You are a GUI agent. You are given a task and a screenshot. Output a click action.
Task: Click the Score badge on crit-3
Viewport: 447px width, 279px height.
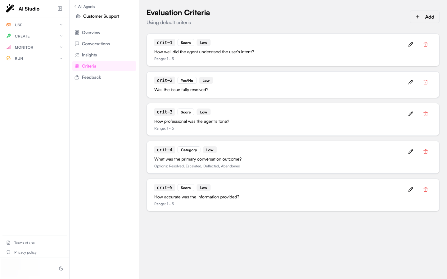pyautogui.click(x=186, y=112)
